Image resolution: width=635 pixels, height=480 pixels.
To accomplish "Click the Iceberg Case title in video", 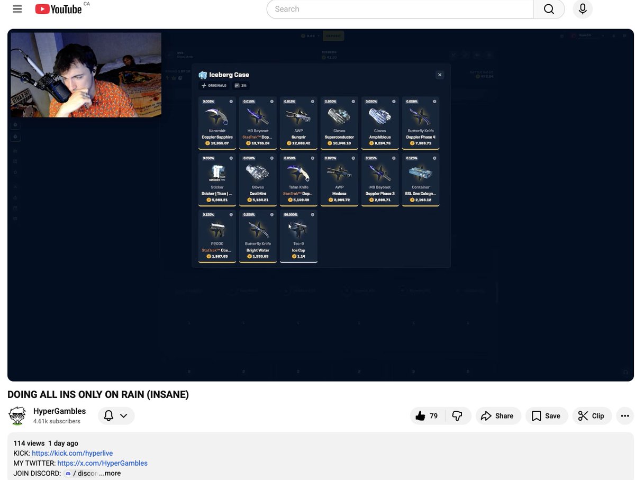I will 229,75.
